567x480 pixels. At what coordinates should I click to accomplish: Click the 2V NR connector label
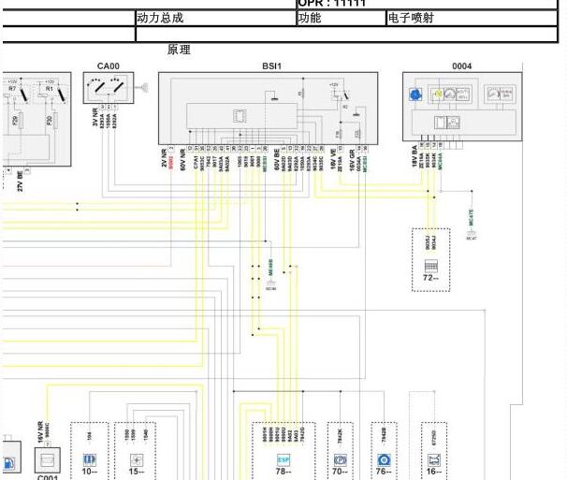164,158
